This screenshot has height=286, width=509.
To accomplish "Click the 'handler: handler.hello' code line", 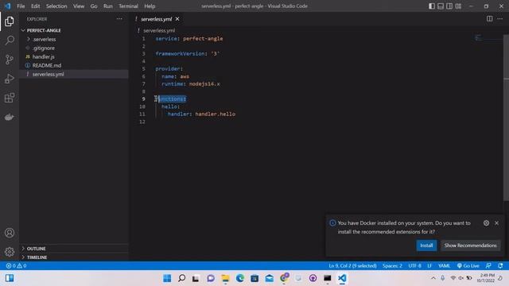I will 201,114.
